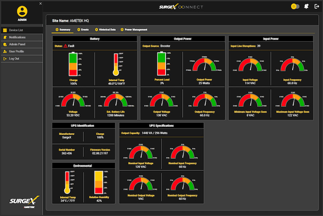Click the logout icon in top bar
Image resolution: width=323 pixels, height=216 pixels.
317,6
